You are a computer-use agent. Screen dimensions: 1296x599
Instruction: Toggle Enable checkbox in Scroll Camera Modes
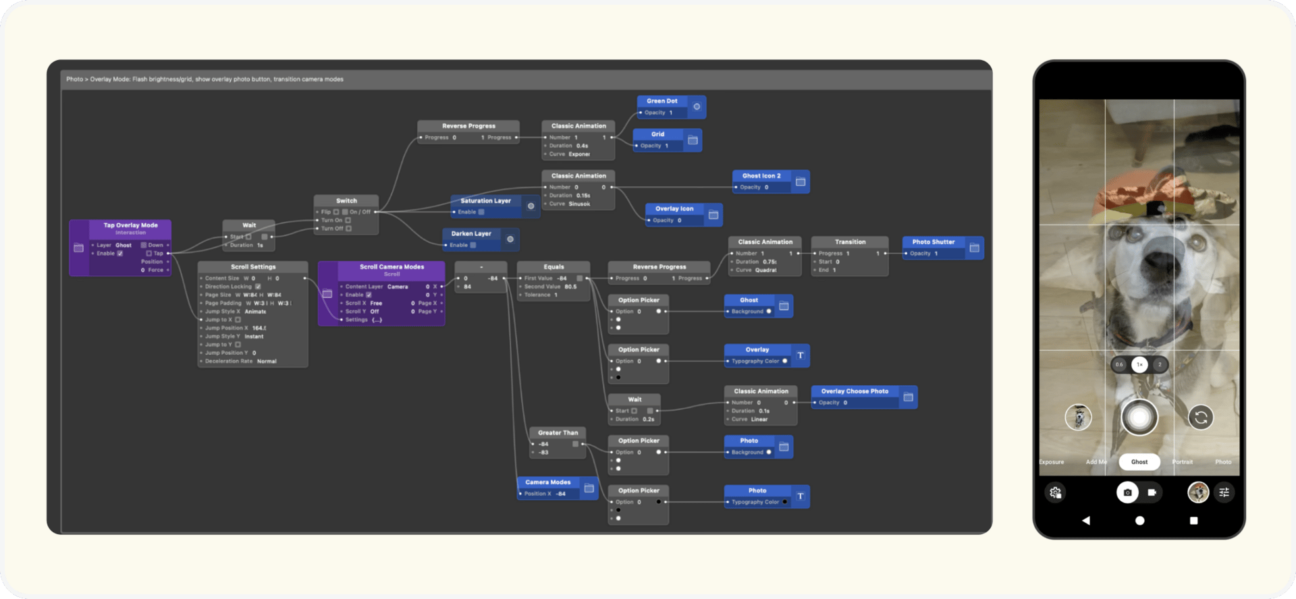(x=369, y=295)
